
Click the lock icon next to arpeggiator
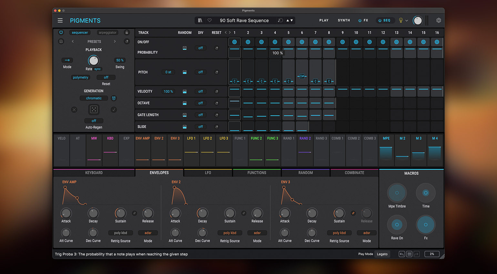127,33
